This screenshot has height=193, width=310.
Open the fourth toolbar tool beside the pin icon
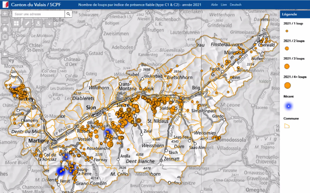tap(49, 23)
